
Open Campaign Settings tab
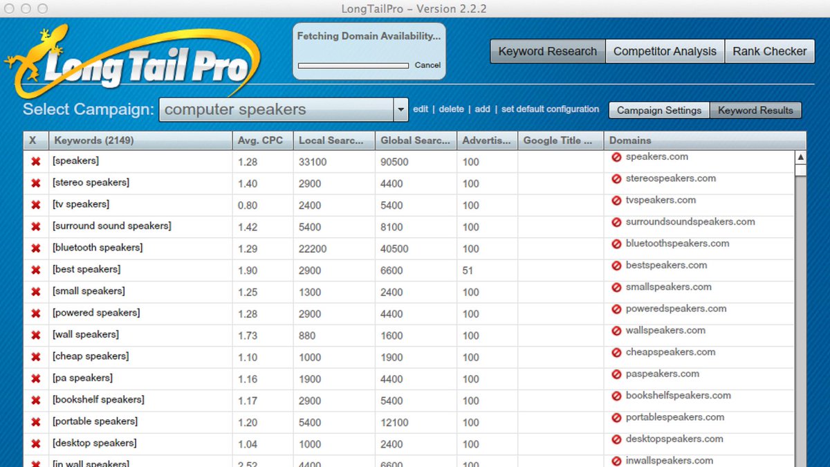[659, 110]
